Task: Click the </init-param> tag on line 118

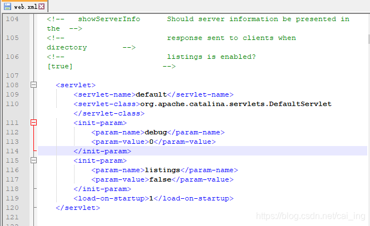Action: 102,189
